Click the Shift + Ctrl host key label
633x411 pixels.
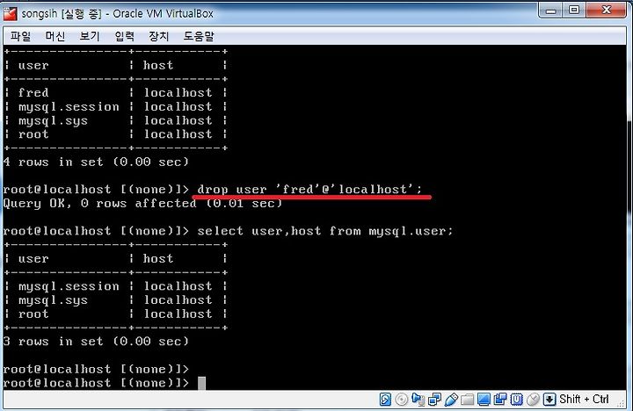click(584, 400)
